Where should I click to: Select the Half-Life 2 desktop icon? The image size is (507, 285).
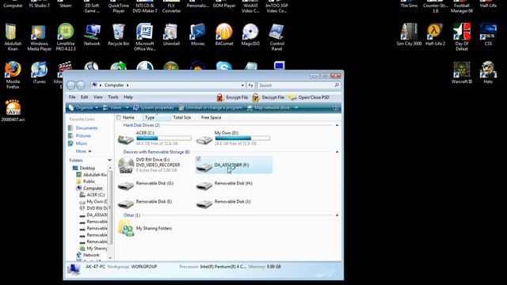point(435,35)
